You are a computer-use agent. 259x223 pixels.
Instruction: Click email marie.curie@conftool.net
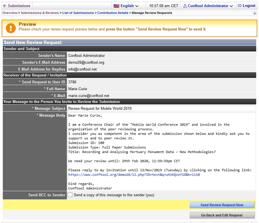[x=89, y=95]
